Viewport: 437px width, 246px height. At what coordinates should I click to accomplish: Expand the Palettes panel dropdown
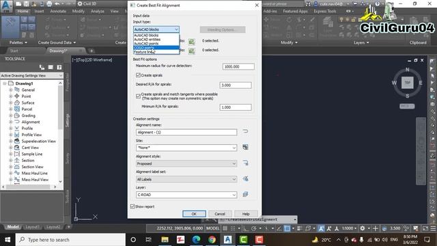coord(18,42)
